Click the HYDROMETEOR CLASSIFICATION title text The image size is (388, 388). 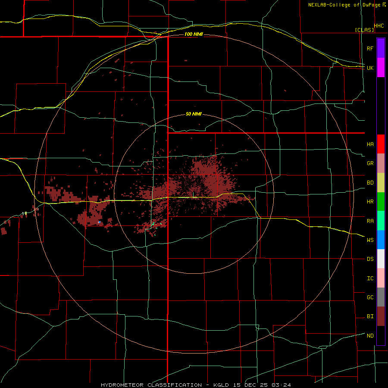coord(151,385)
